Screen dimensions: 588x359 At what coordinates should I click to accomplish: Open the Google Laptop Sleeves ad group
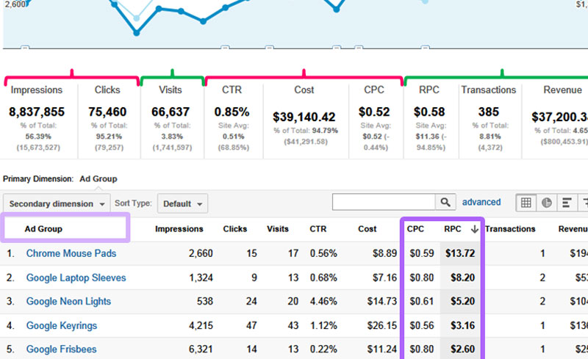tap(76, 278)
